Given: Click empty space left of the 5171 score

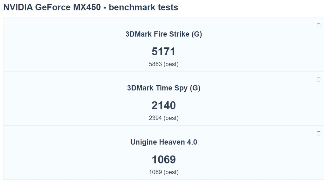Looking at the screenshot, I should click(79, 51).
